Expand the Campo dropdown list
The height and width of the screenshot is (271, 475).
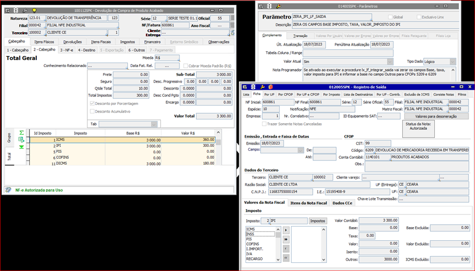point(300,150)
